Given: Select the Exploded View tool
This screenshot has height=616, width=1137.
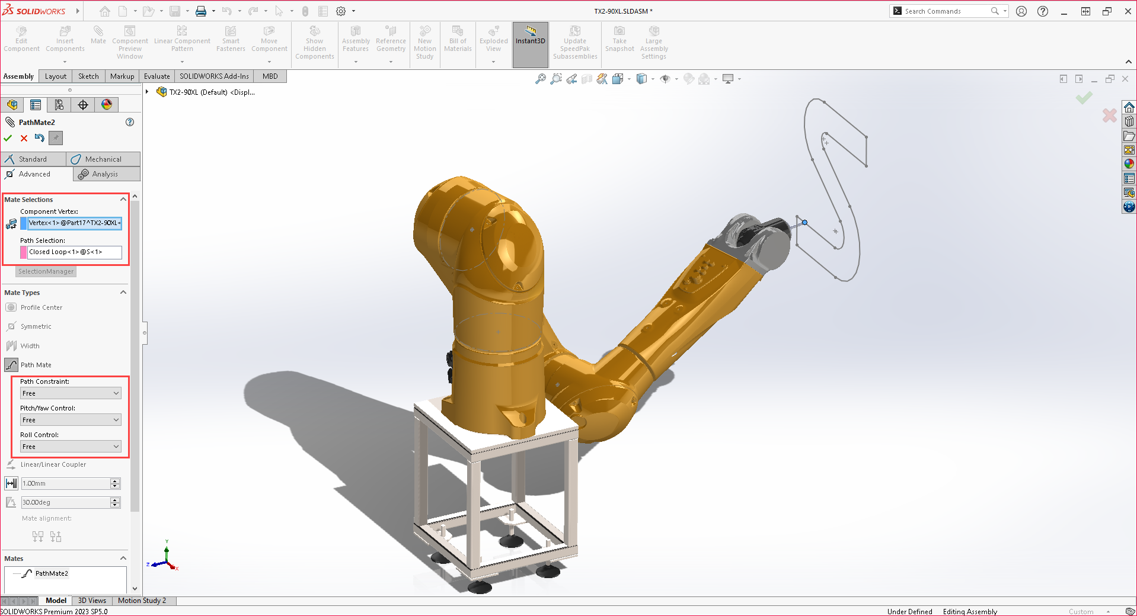Looking at the screenshot, I should tap(493, 40).
